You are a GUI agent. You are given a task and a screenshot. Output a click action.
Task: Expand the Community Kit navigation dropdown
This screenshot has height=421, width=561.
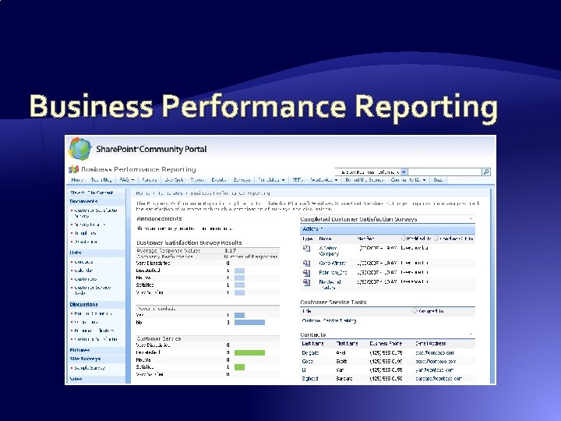click(425, 180)
